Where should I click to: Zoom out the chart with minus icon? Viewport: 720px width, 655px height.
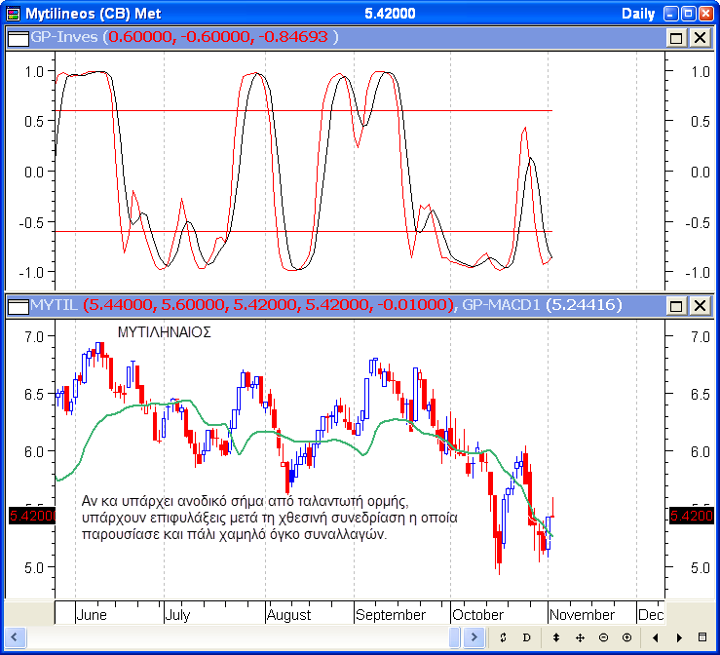click(x=603, y=637)
